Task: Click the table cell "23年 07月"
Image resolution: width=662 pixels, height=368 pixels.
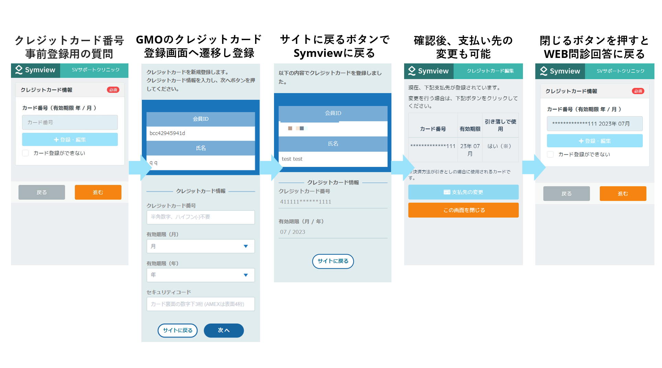Action: (x=470, y=150)
